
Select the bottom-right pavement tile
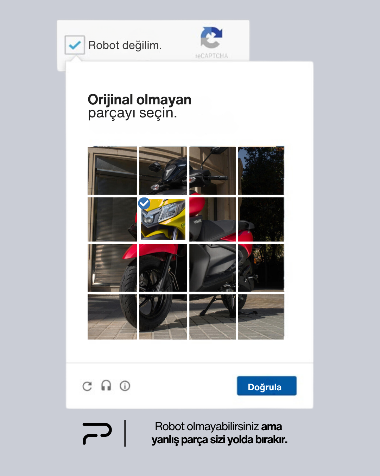point(261,317)
